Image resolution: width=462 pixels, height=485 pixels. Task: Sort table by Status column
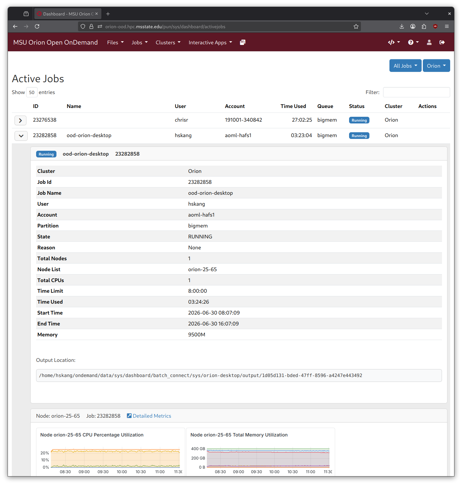pyautogui.click(x=357, y=106)
